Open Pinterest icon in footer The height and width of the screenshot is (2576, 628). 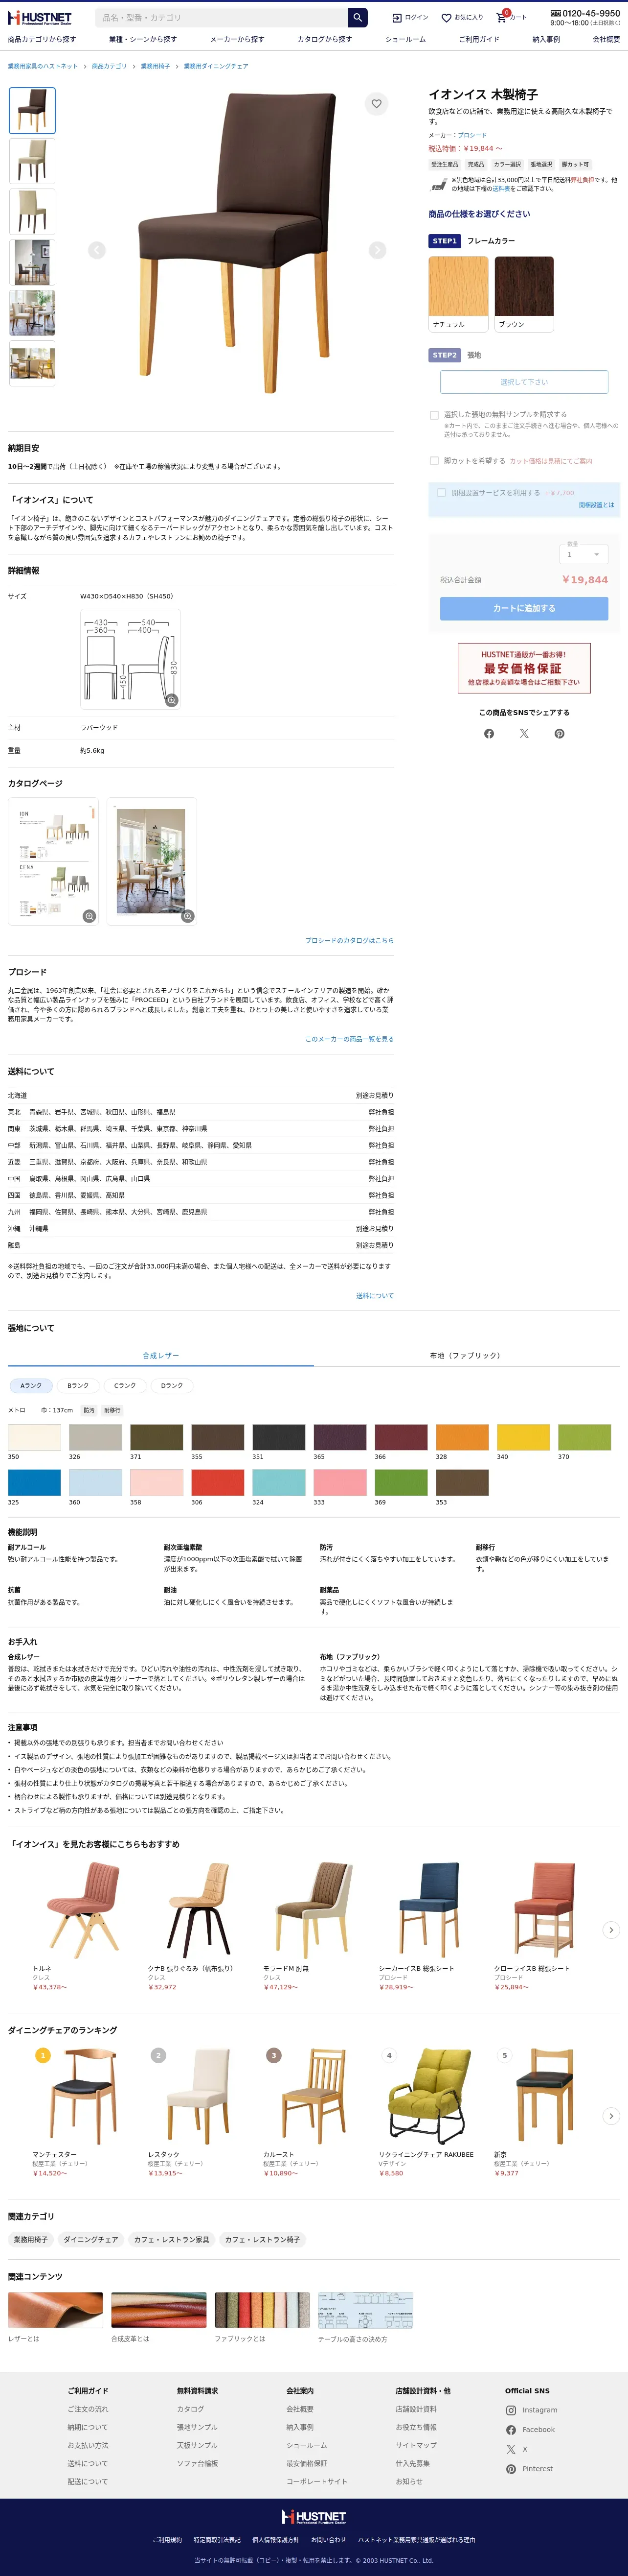point(511,2469)
